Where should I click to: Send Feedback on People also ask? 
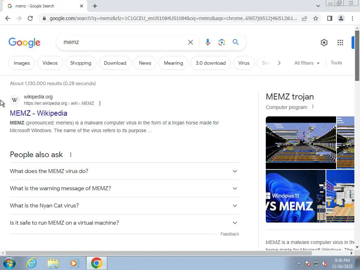click(230, 234)
